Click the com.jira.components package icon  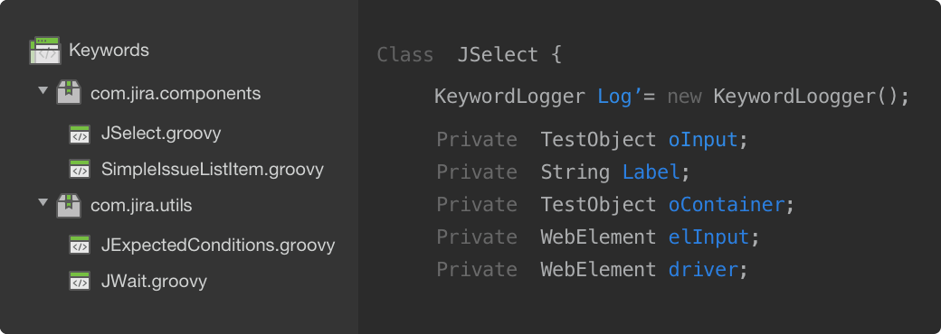pos(69,93)
